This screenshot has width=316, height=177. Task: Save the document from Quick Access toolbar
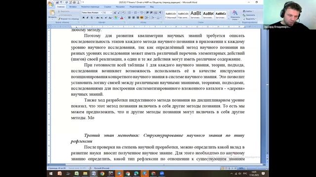click(57, 2)
